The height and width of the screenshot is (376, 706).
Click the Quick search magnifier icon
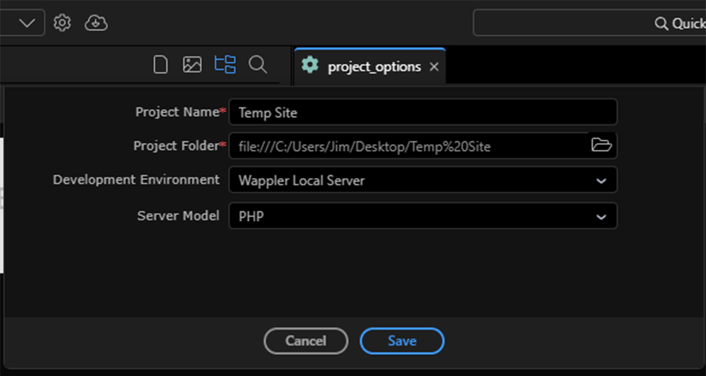coord(661,23)
